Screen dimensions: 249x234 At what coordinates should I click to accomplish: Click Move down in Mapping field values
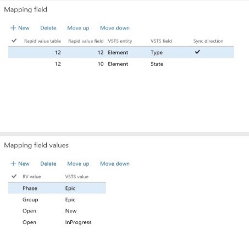coord(115,164)
